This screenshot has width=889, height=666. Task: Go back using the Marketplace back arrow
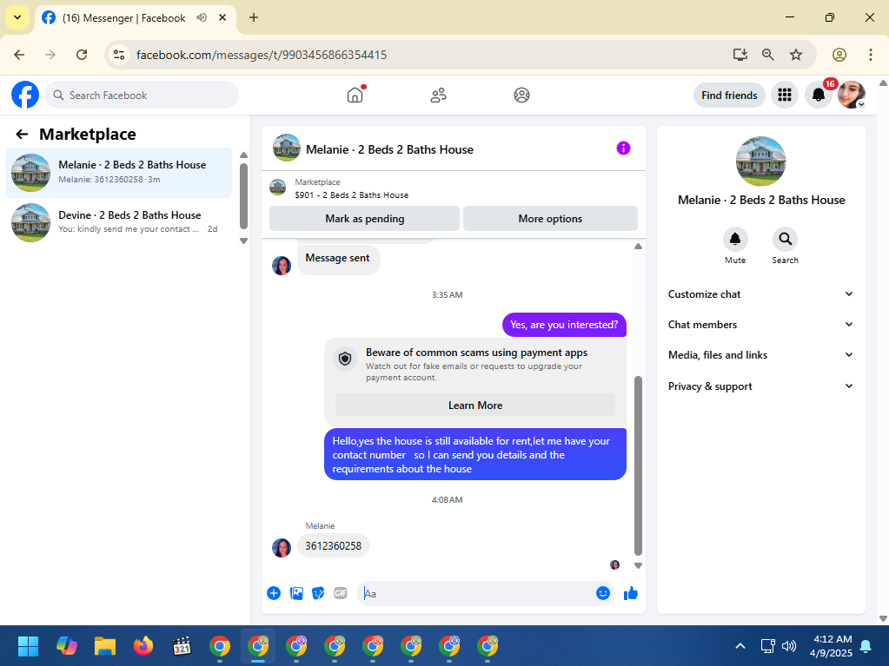click(22, 135)
